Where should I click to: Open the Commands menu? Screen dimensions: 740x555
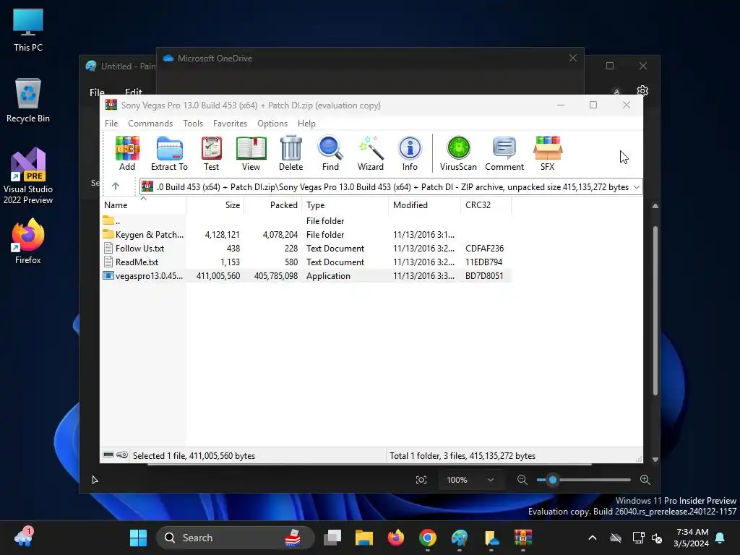(150, 123)
